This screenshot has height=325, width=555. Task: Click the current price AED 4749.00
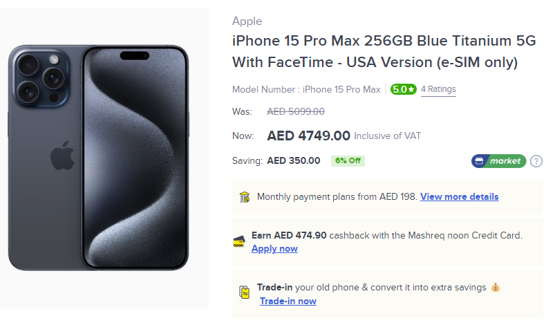[x=308, y=136]
